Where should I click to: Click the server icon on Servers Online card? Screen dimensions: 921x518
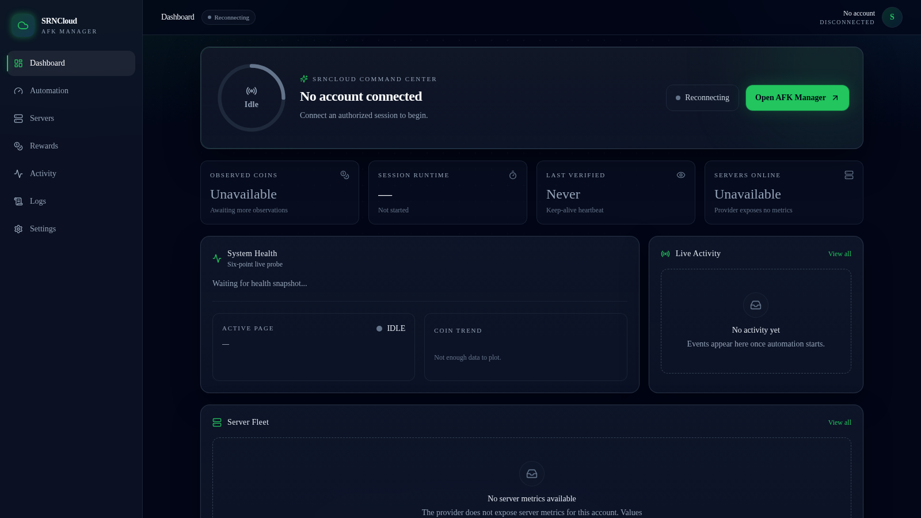pyautogui.click(x=849, y=175)
